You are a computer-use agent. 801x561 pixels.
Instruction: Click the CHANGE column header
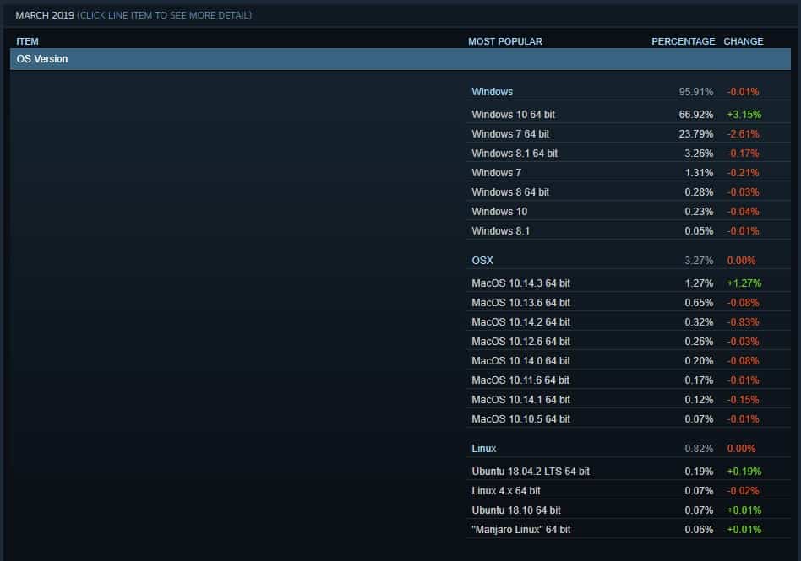[x=744, y=41]
